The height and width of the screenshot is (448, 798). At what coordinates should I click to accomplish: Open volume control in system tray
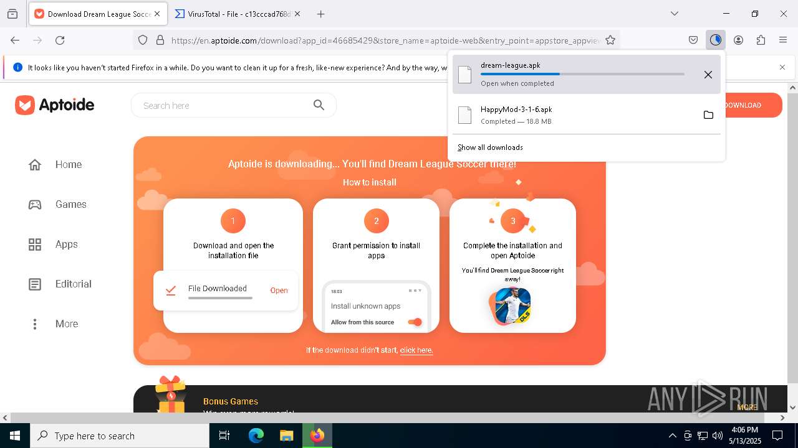[718, 436]
